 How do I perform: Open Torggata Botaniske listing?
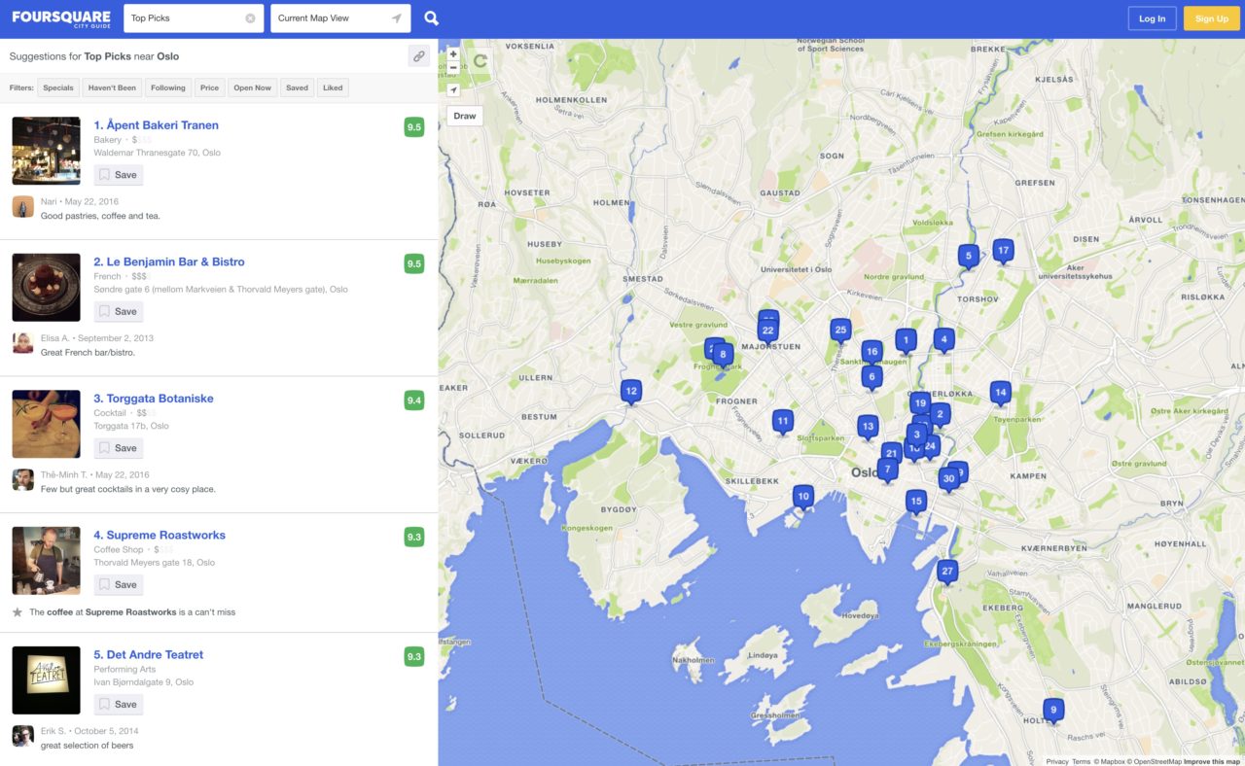coord(154,399)
